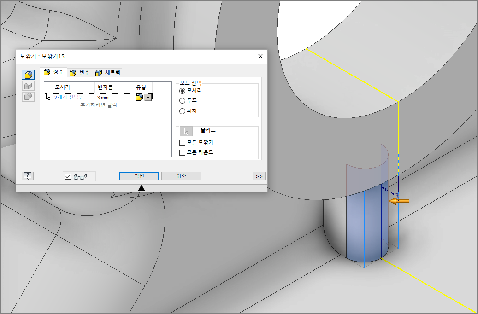Screen dimensions: 478x314
Task: Click 추가하려면 클릭 to add edge set
Action: (x=99, y=105)
